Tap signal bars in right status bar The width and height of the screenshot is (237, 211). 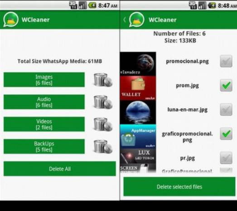pyautogui.click(x=202, y=5)
